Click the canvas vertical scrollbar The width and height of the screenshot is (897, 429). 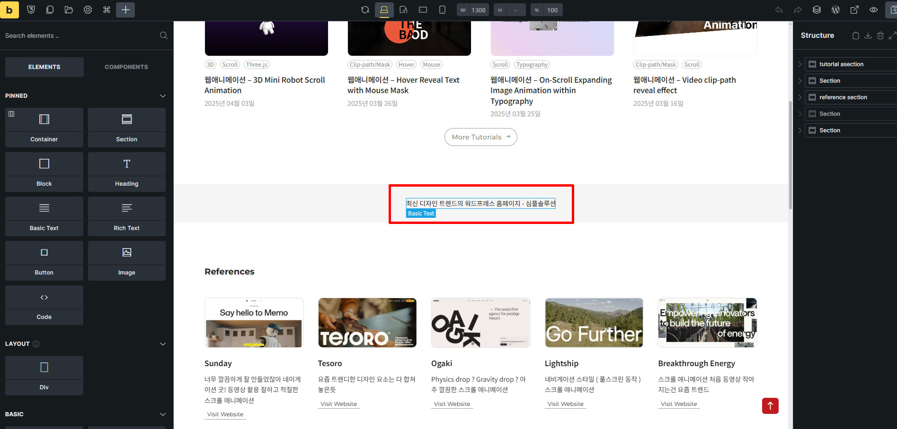click(x=790, y=156)
